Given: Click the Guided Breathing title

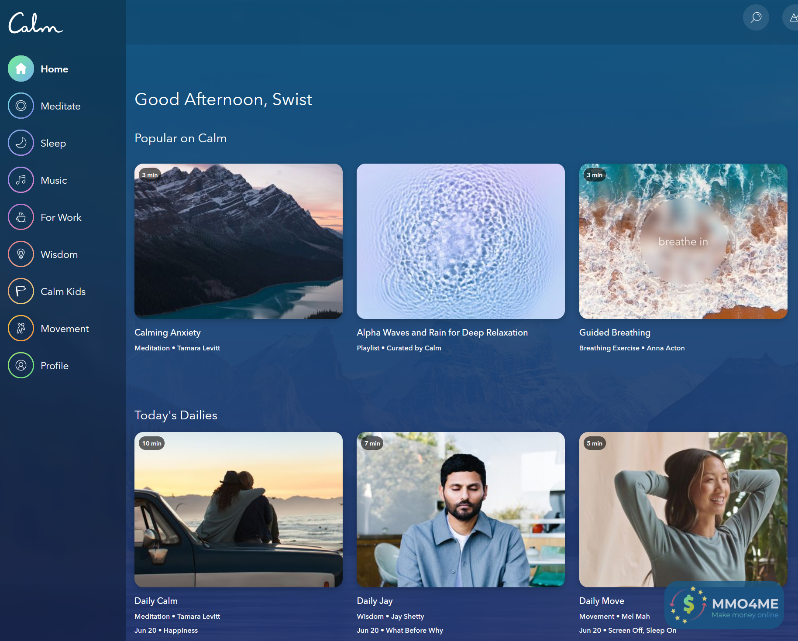Looking at the screenshot, I should click(x=615, y=332).
